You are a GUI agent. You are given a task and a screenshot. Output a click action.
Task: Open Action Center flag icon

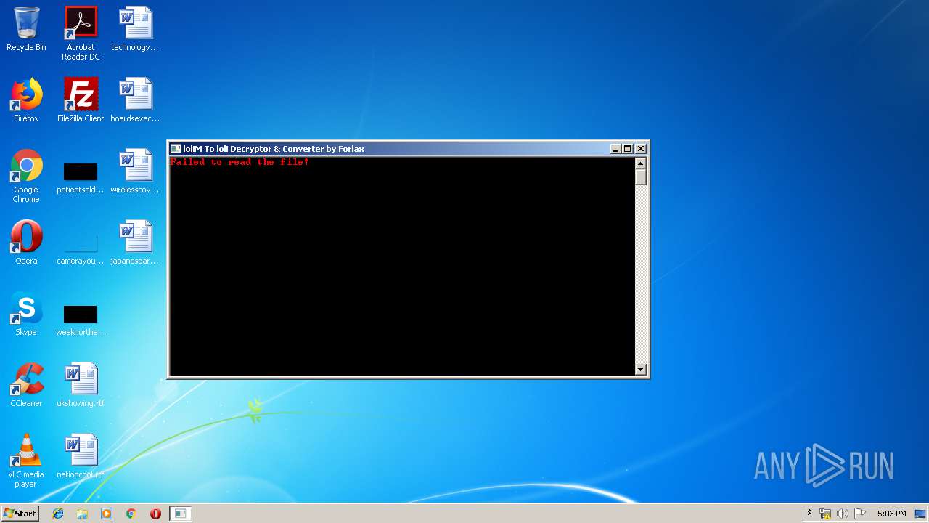coord(859,514)
